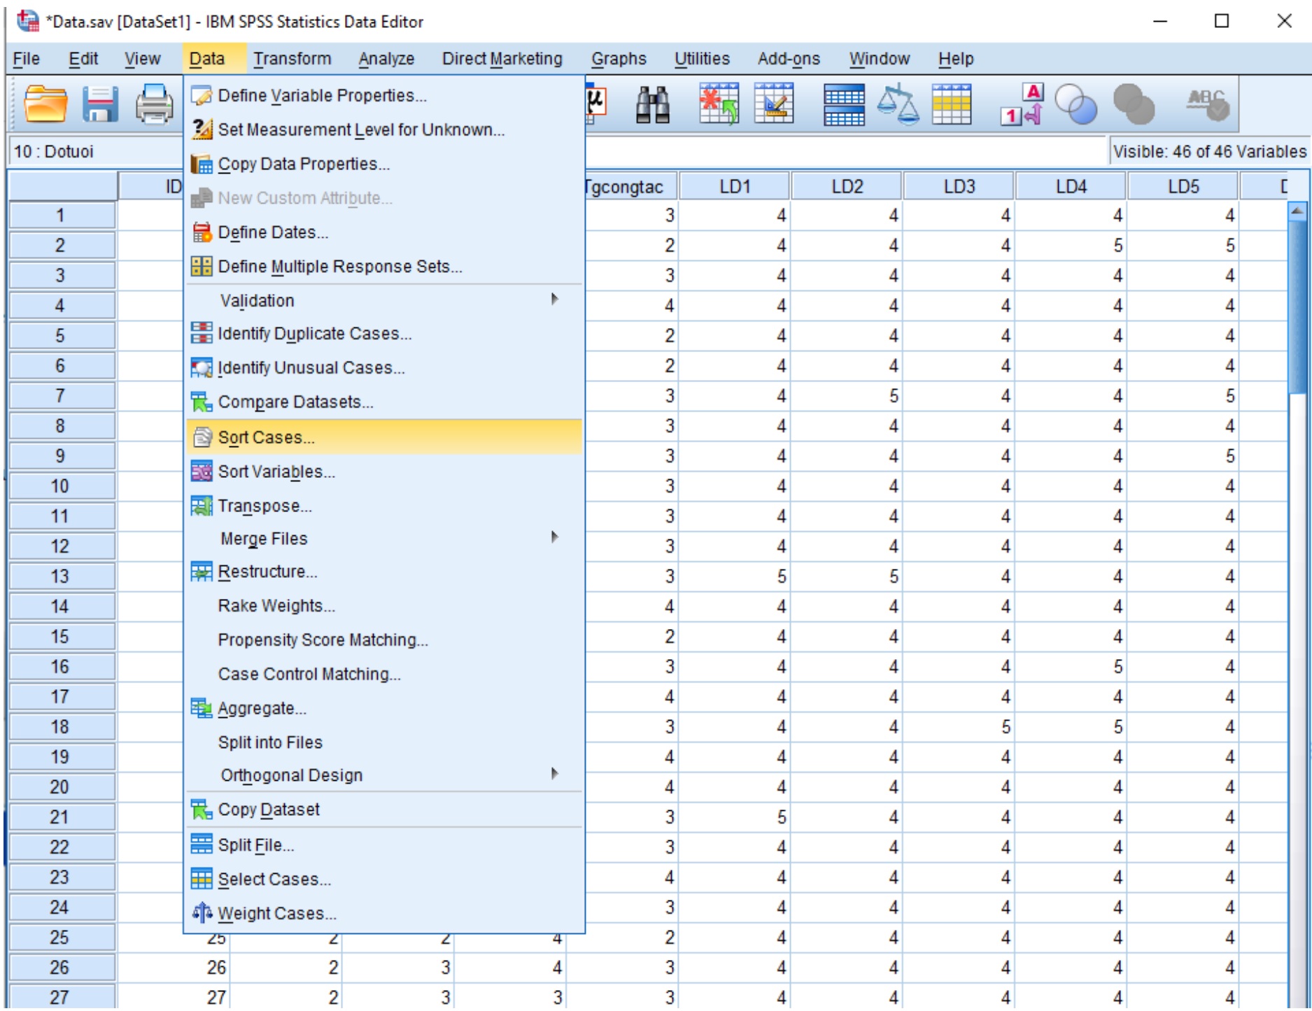Click the Insert Variable toolbar icon
Viewport: 1312px width, 1011px height.
[x=773, y=105]
